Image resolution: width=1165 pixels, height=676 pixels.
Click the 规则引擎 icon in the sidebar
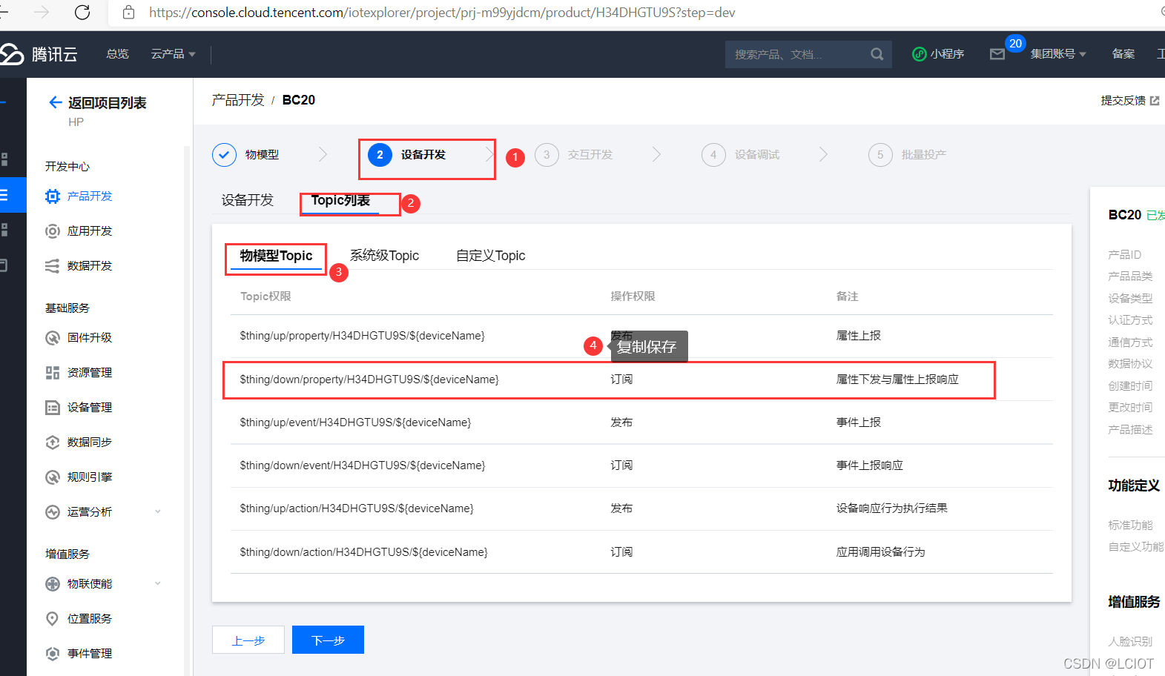[x=53, y=477]
